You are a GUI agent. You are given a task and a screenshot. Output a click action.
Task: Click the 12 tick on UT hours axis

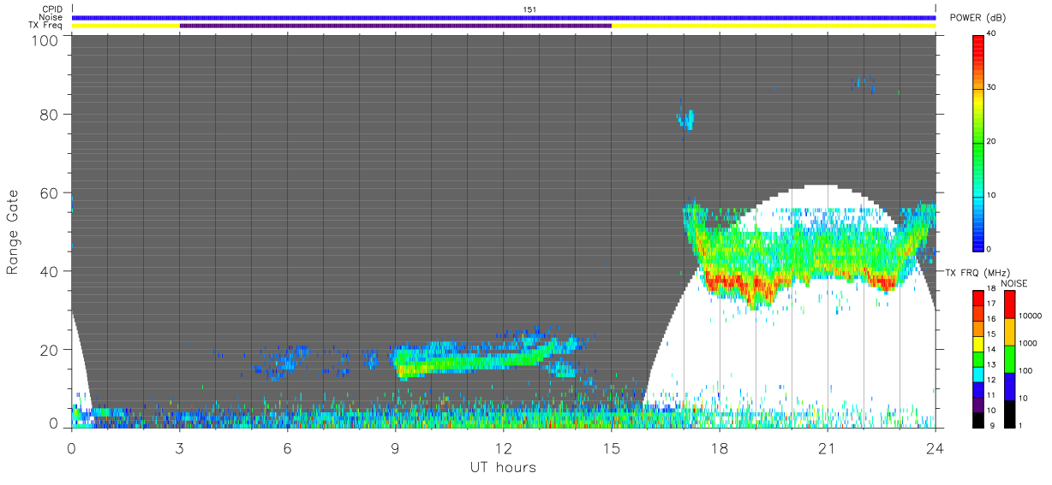tap(504, 448)
